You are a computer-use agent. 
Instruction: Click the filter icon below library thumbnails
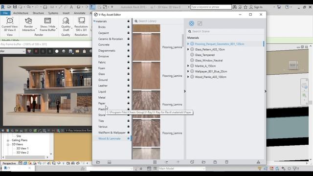pos(166,162)
